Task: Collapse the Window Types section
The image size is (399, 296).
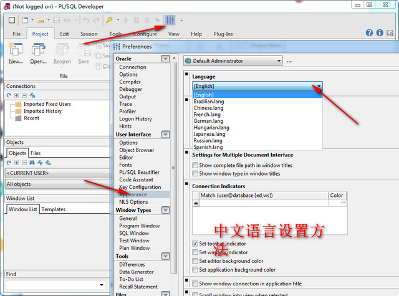Action: pyautogui.click(x=165, y=210)
